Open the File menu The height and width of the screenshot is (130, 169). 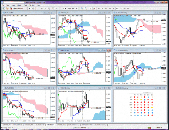[x=3, y=5]
